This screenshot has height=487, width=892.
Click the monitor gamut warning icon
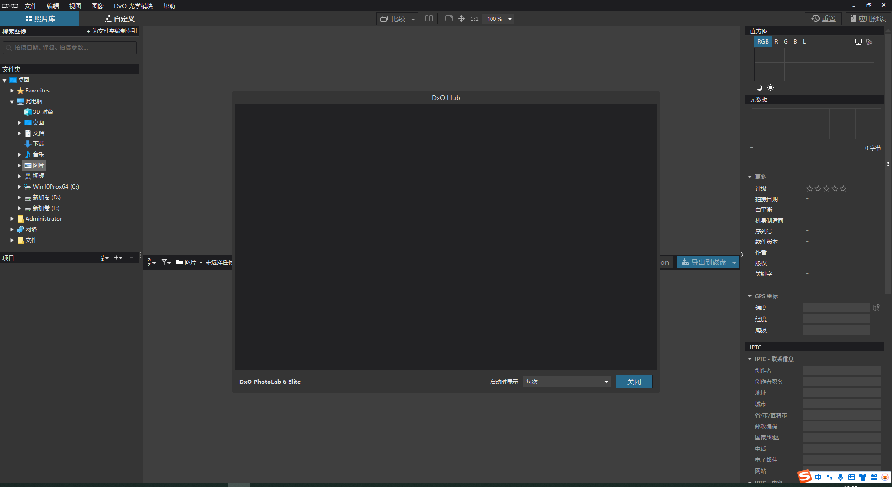pyautogui.click(x=859, y=42)
